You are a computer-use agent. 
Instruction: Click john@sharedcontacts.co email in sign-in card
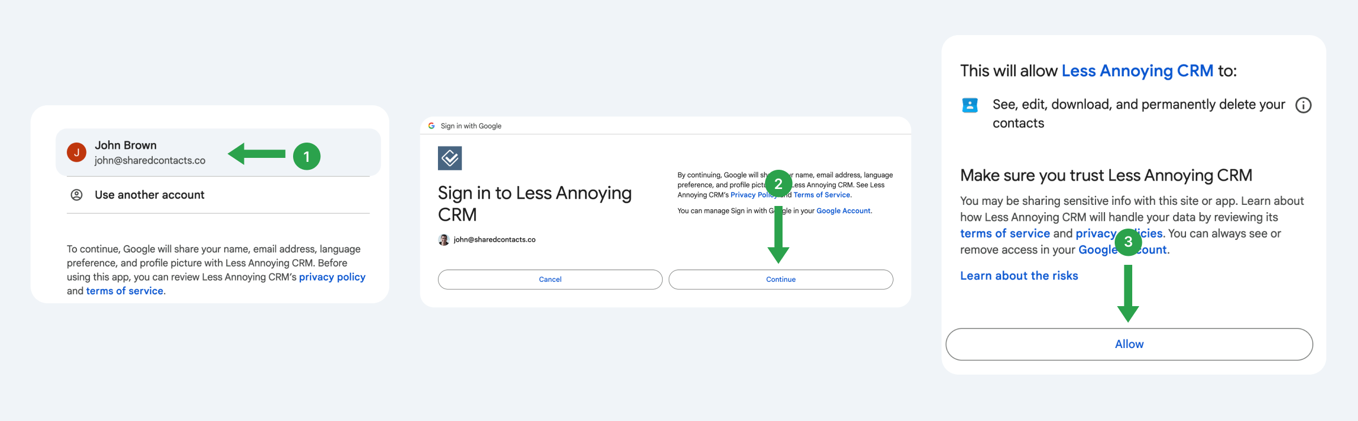pos(495,240)
